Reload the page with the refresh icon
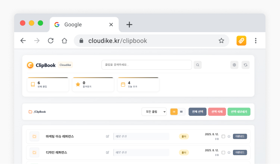Viewport: 280px width, 164px height. (x=51, y=41)
